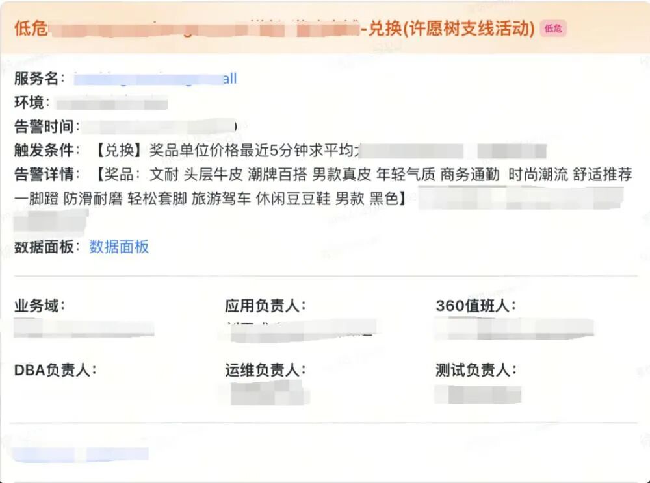Click the orange 低危 text starting the title
Image resolution: width=650 pixels, height=483 pixels.
(31, 29)
